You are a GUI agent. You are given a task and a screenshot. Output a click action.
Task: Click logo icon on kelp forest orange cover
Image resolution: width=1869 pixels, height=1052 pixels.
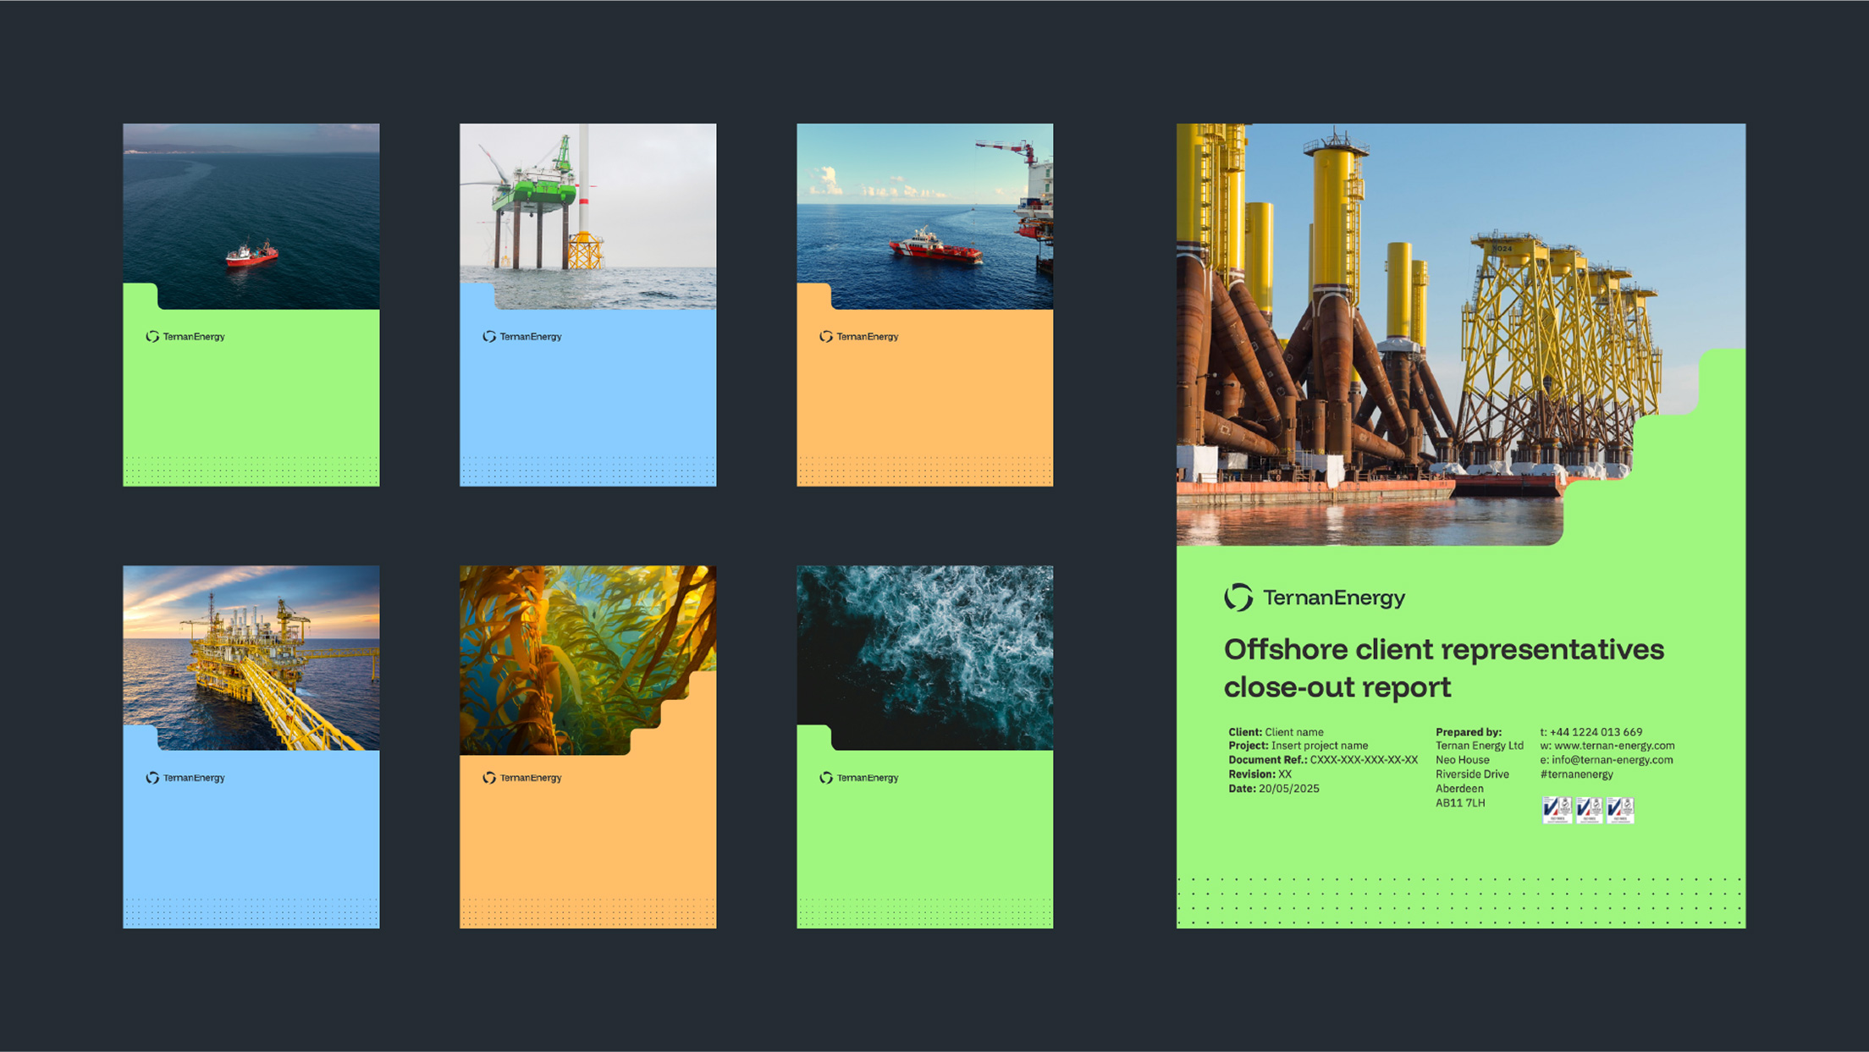(489, 778)
